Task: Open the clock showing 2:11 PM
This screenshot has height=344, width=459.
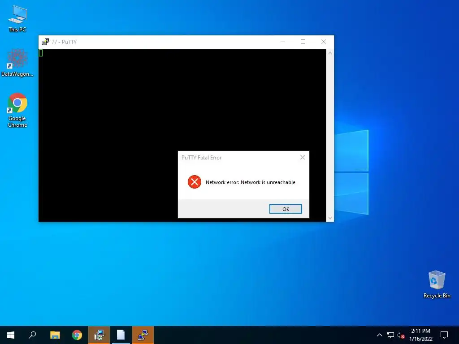Action: click(x=420, y=335)
